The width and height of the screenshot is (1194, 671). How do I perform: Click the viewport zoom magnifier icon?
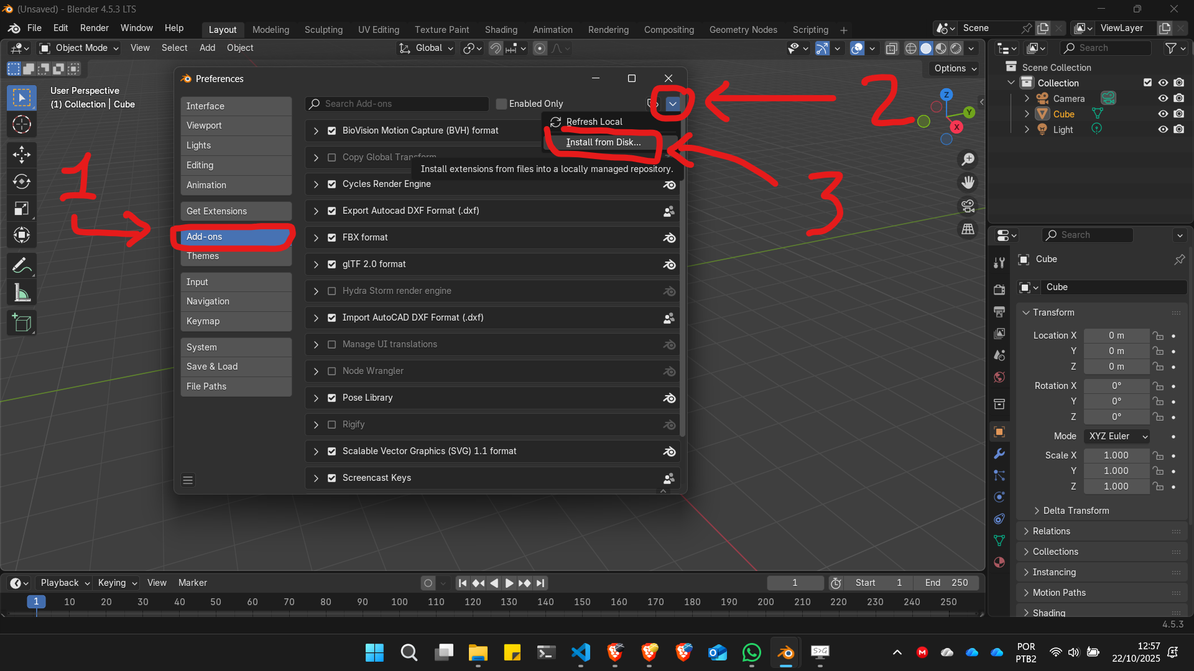[968, 160]
